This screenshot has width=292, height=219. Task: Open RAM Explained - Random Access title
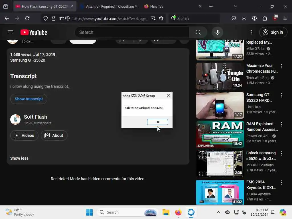(262, 127)
